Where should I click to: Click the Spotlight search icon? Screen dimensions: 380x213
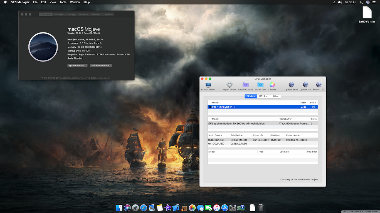click(x=361, y=2)
